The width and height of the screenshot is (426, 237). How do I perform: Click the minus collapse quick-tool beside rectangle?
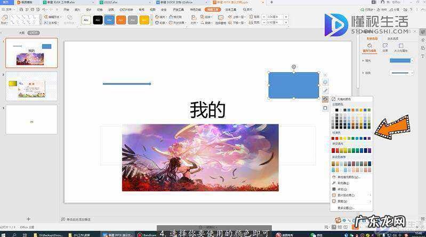325,75
